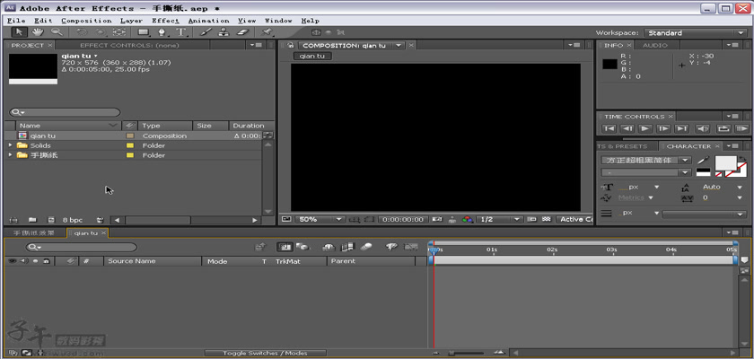Expand the Solids folder

10,145
